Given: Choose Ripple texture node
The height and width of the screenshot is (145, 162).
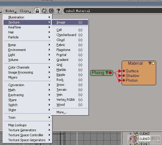Looking at the screenshot, I should pos(70,75).
